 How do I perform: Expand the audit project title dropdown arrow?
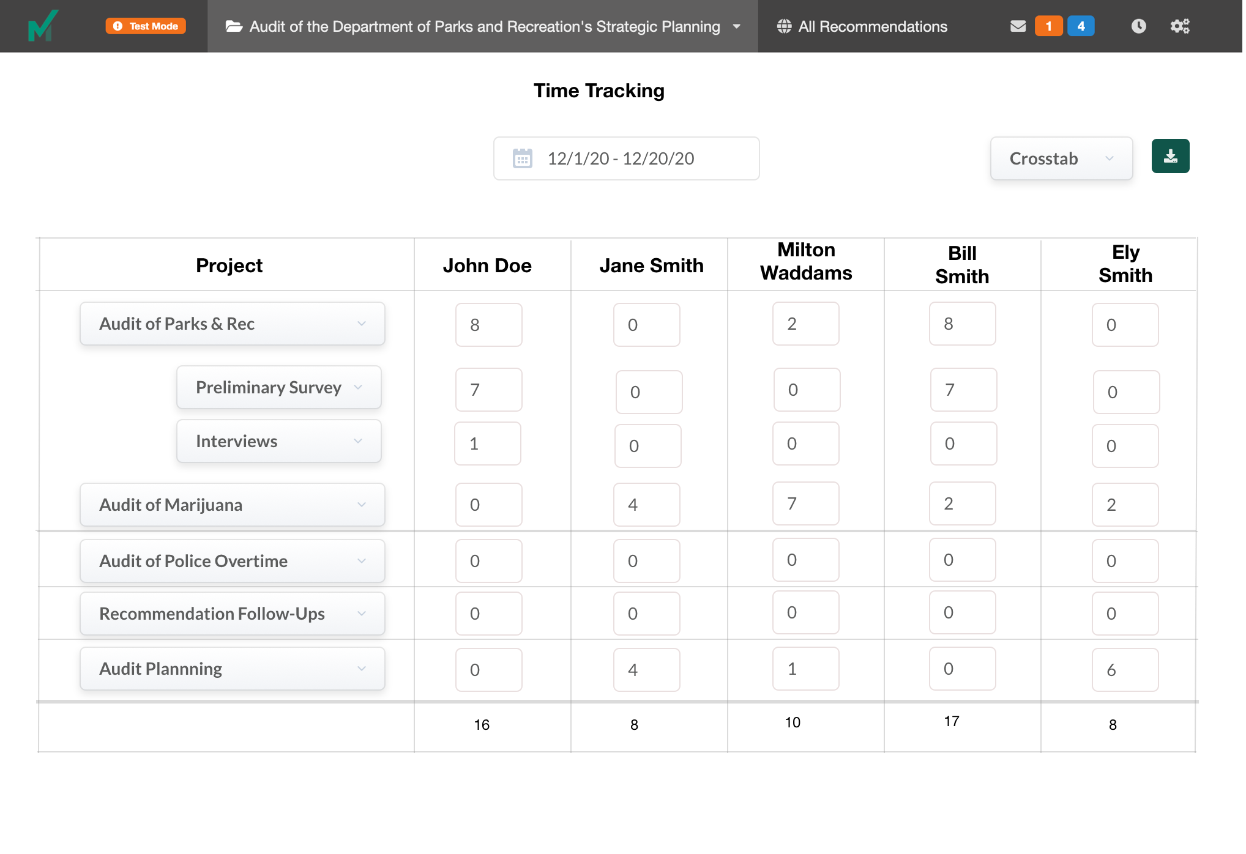coord(737,26)
